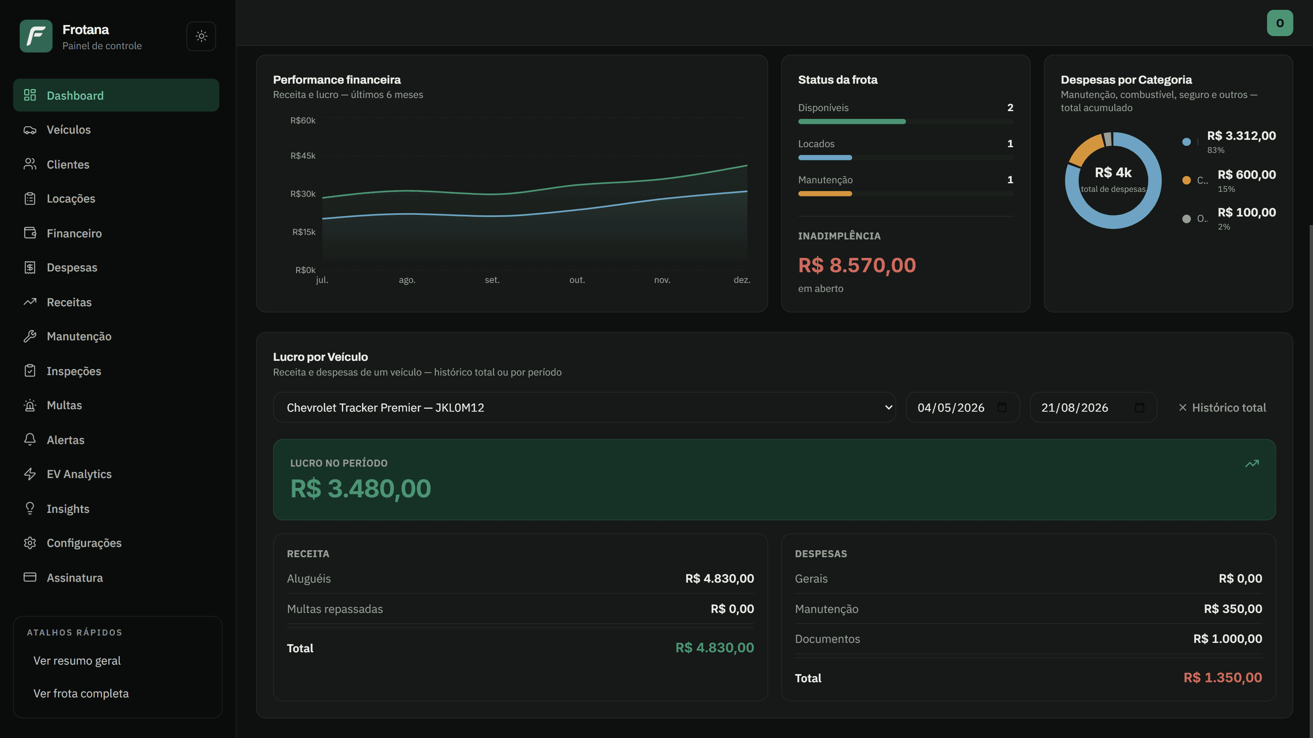Click the Documentos R$ 1.000,00 value
Screen dimensions: 1313x738
pyautogui.click(x=1227, y=639)
